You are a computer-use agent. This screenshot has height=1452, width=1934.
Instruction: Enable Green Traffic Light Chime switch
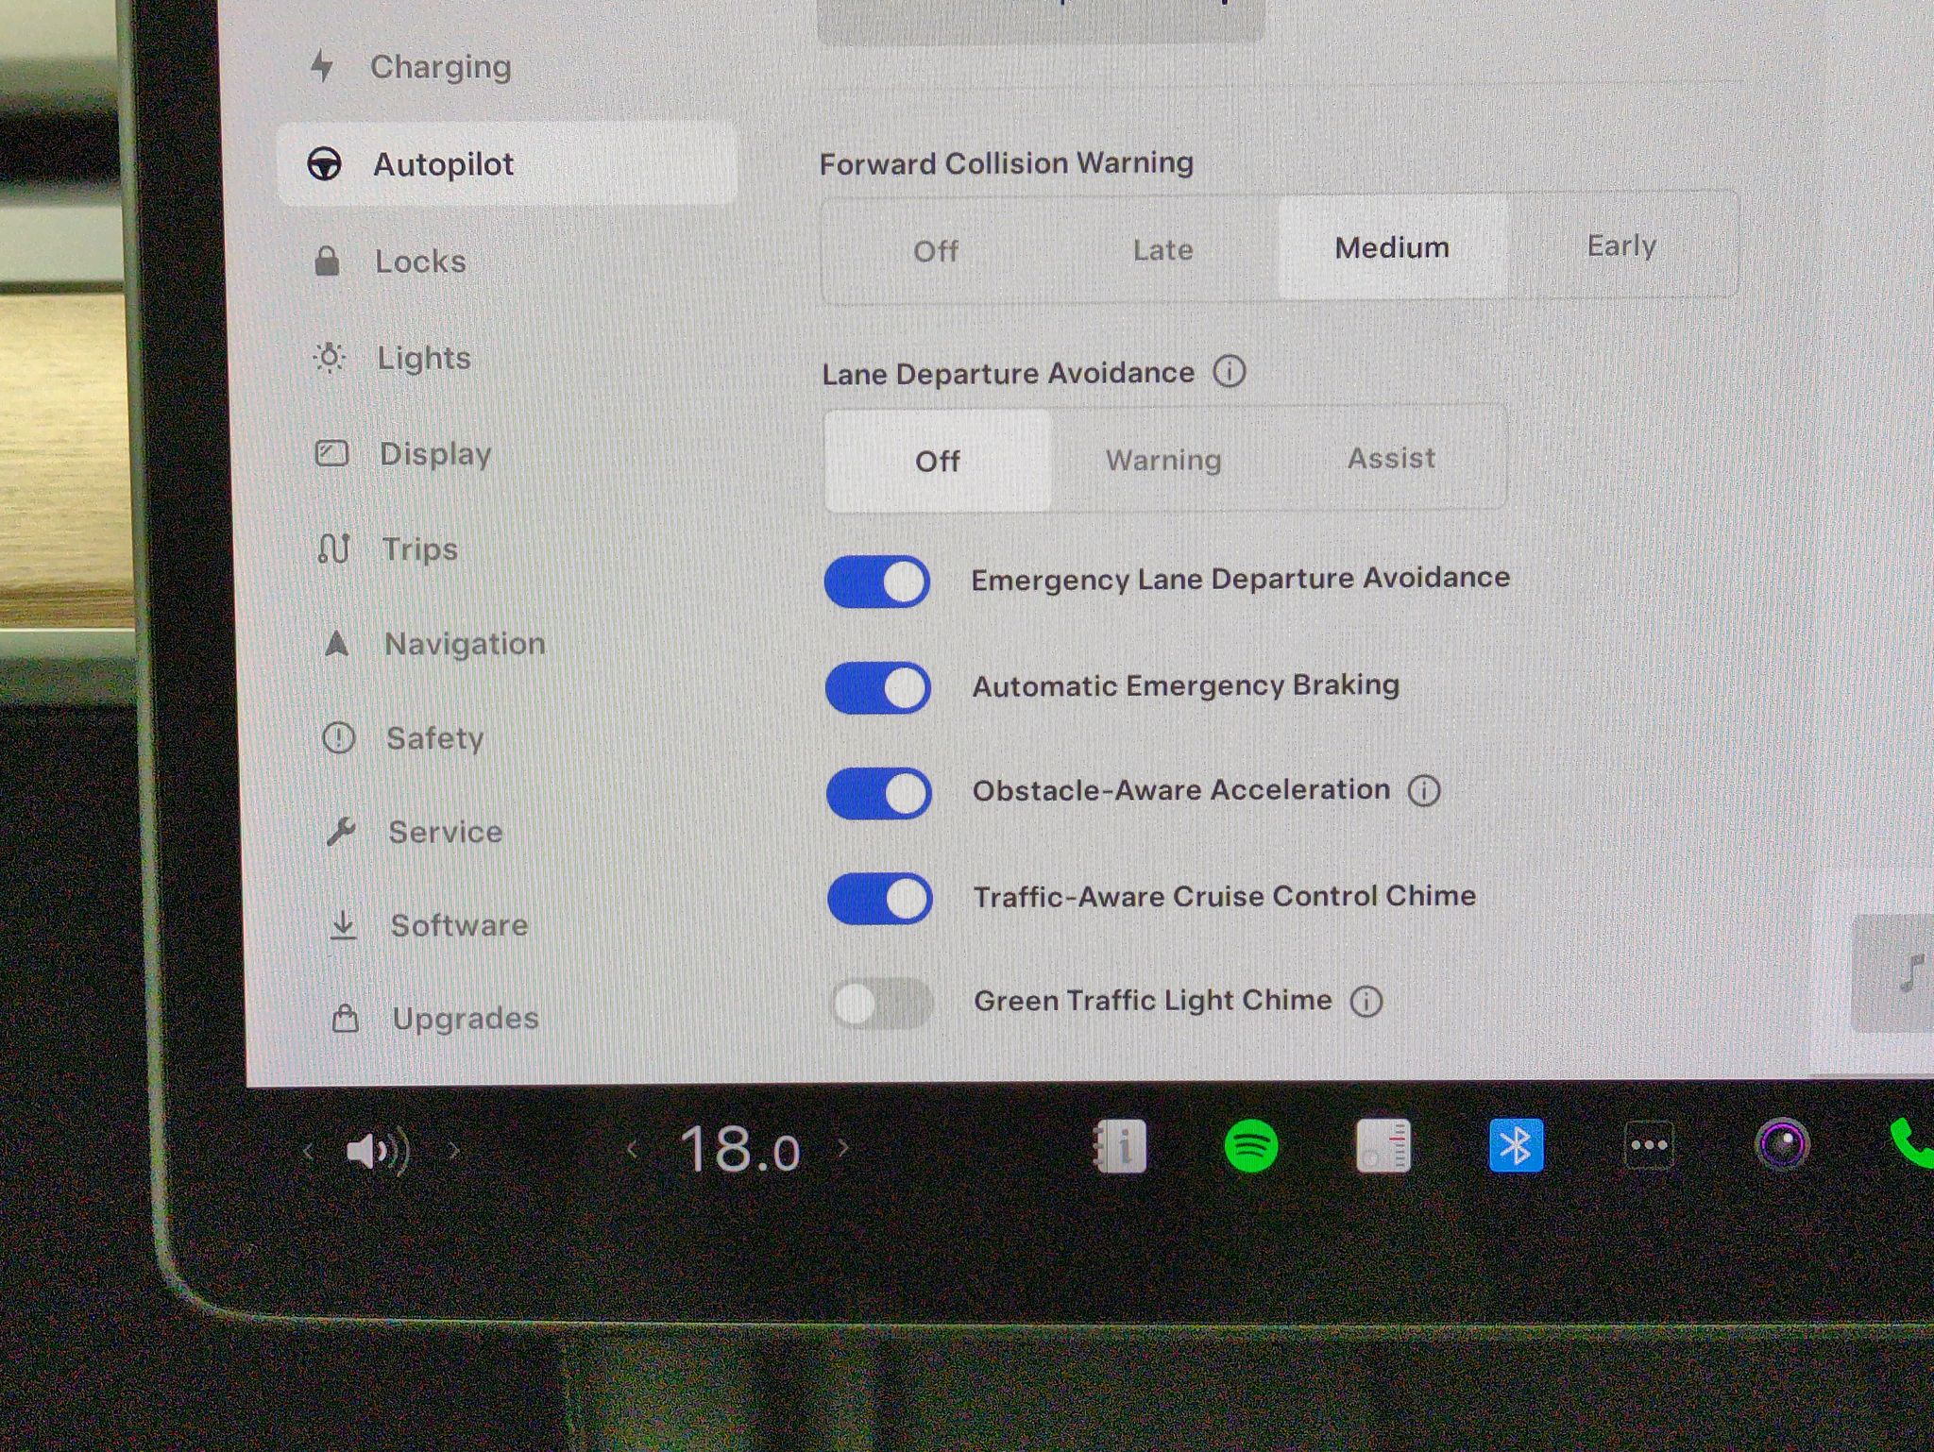(881, 1003)
